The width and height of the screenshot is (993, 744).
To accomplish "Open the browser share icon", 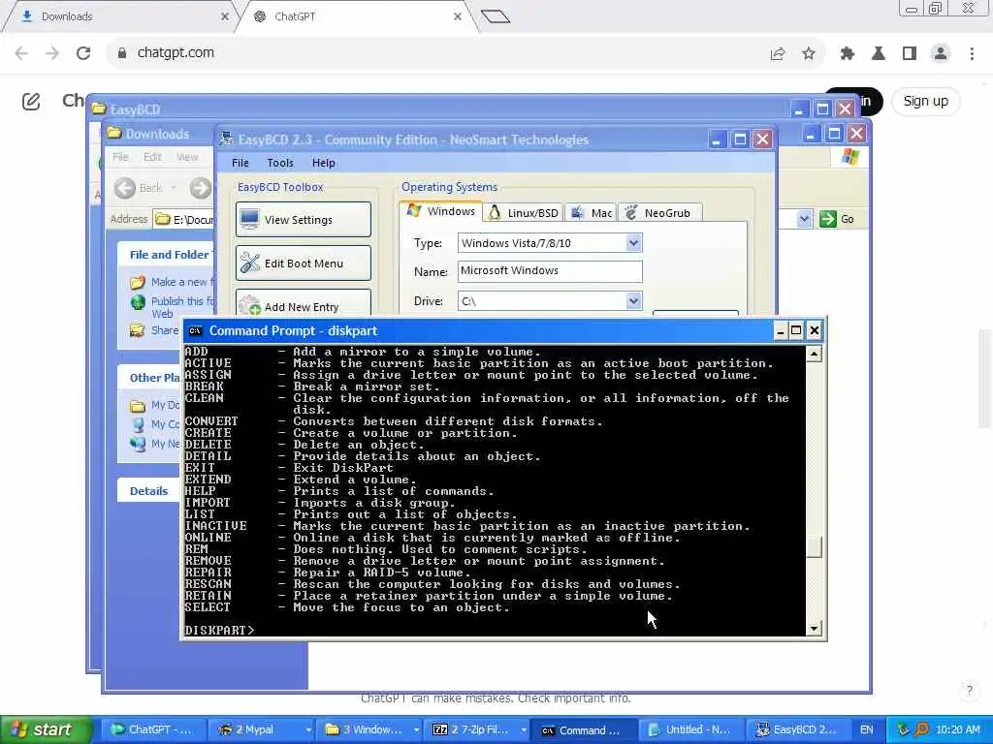I will (x=778, y=54).
